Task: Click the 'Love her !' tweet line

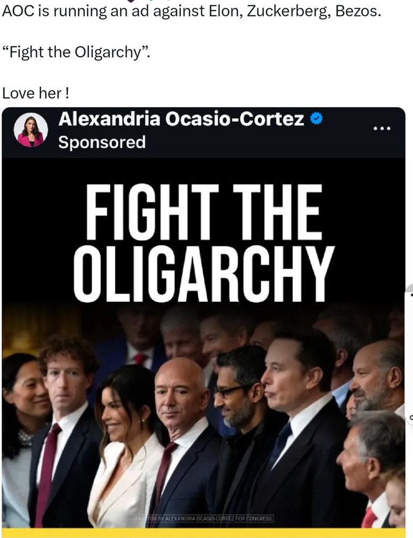Action: tap(36, 93)
